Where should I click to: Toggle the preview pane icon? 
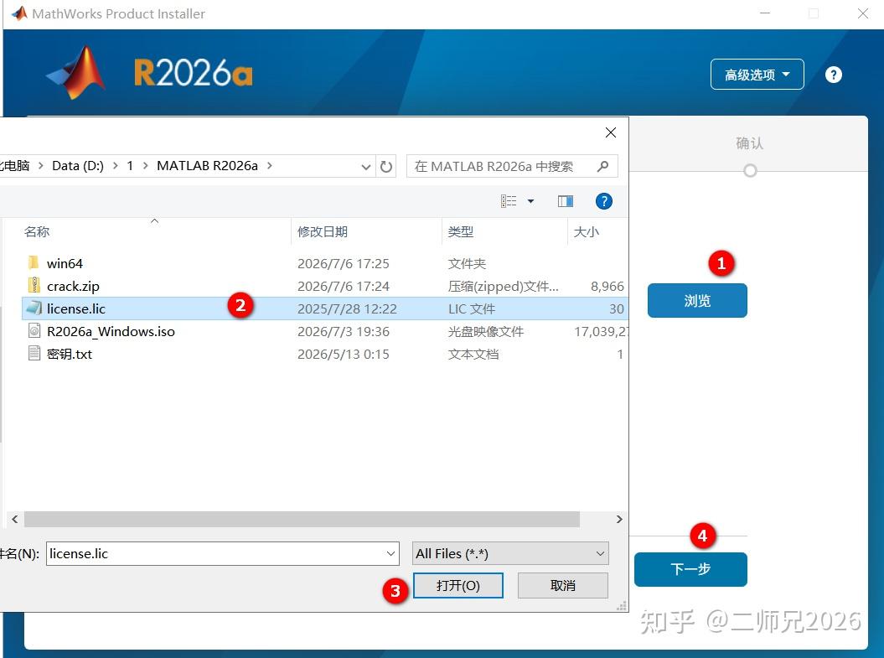566,201
